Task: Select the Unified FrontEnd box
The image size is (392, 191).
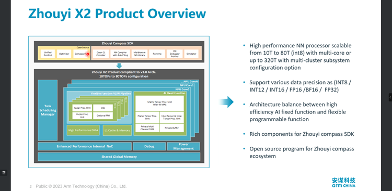Action: pyautogui.click(x=48, y=54)
